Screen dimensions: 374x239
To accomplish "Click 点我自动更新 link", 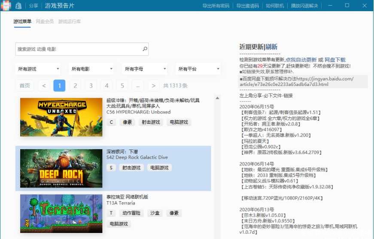I will [301, 60].
